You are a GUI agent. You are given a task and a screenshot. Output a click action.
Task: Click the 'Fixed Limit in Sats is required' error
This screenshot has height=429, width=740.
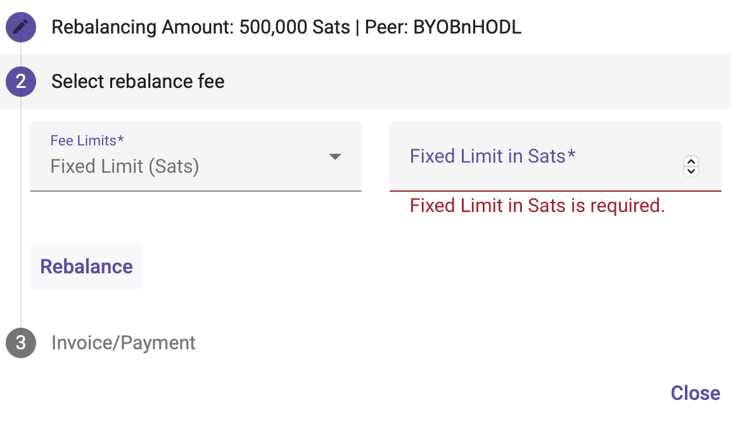(x=537, y=206)
